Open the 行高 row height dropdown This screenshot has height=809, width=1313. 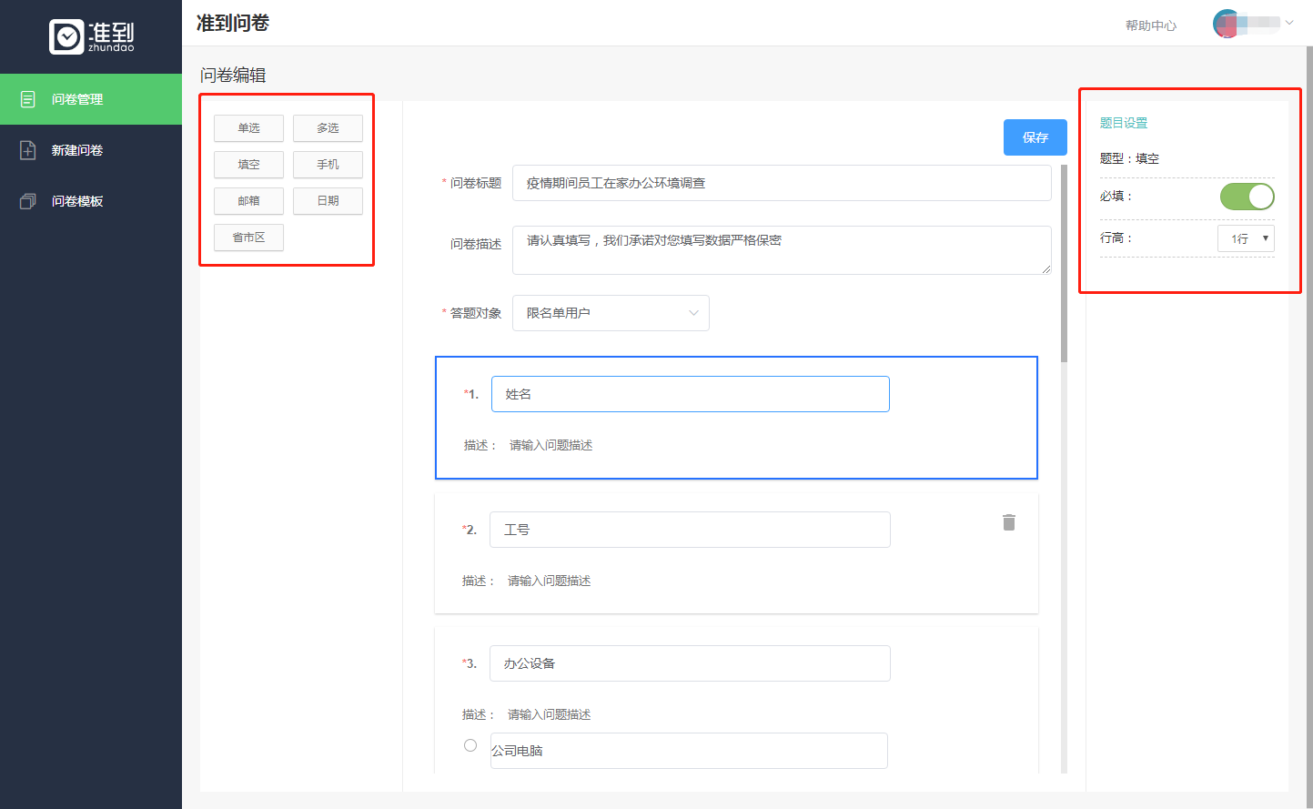pyautogui.click(x=1246, y=238)
